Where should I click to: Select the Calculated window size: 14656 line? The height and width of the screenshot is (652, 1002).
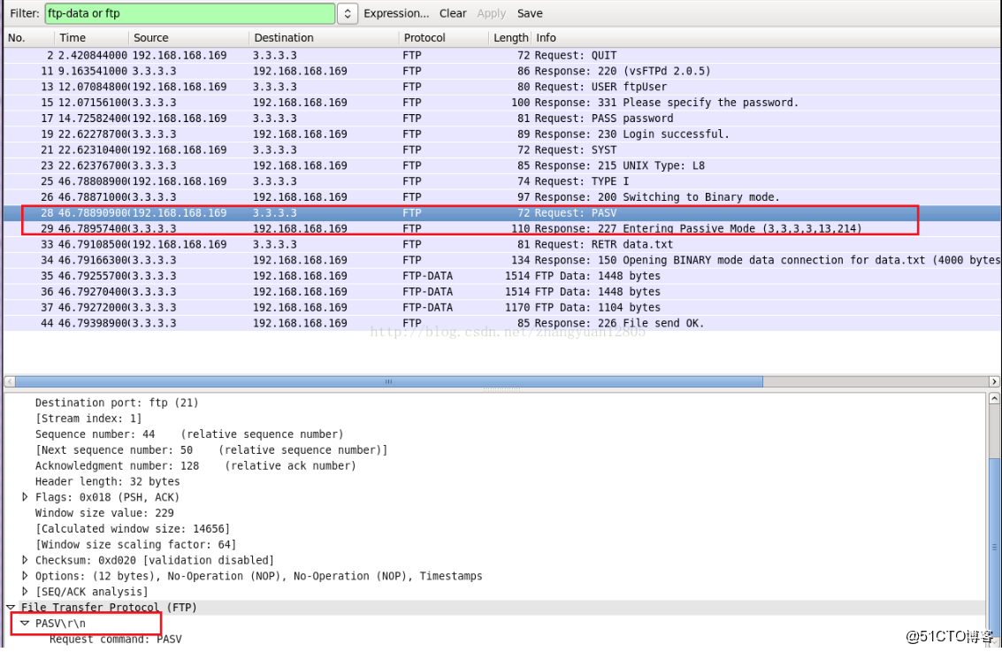click(x=133, y=529)
